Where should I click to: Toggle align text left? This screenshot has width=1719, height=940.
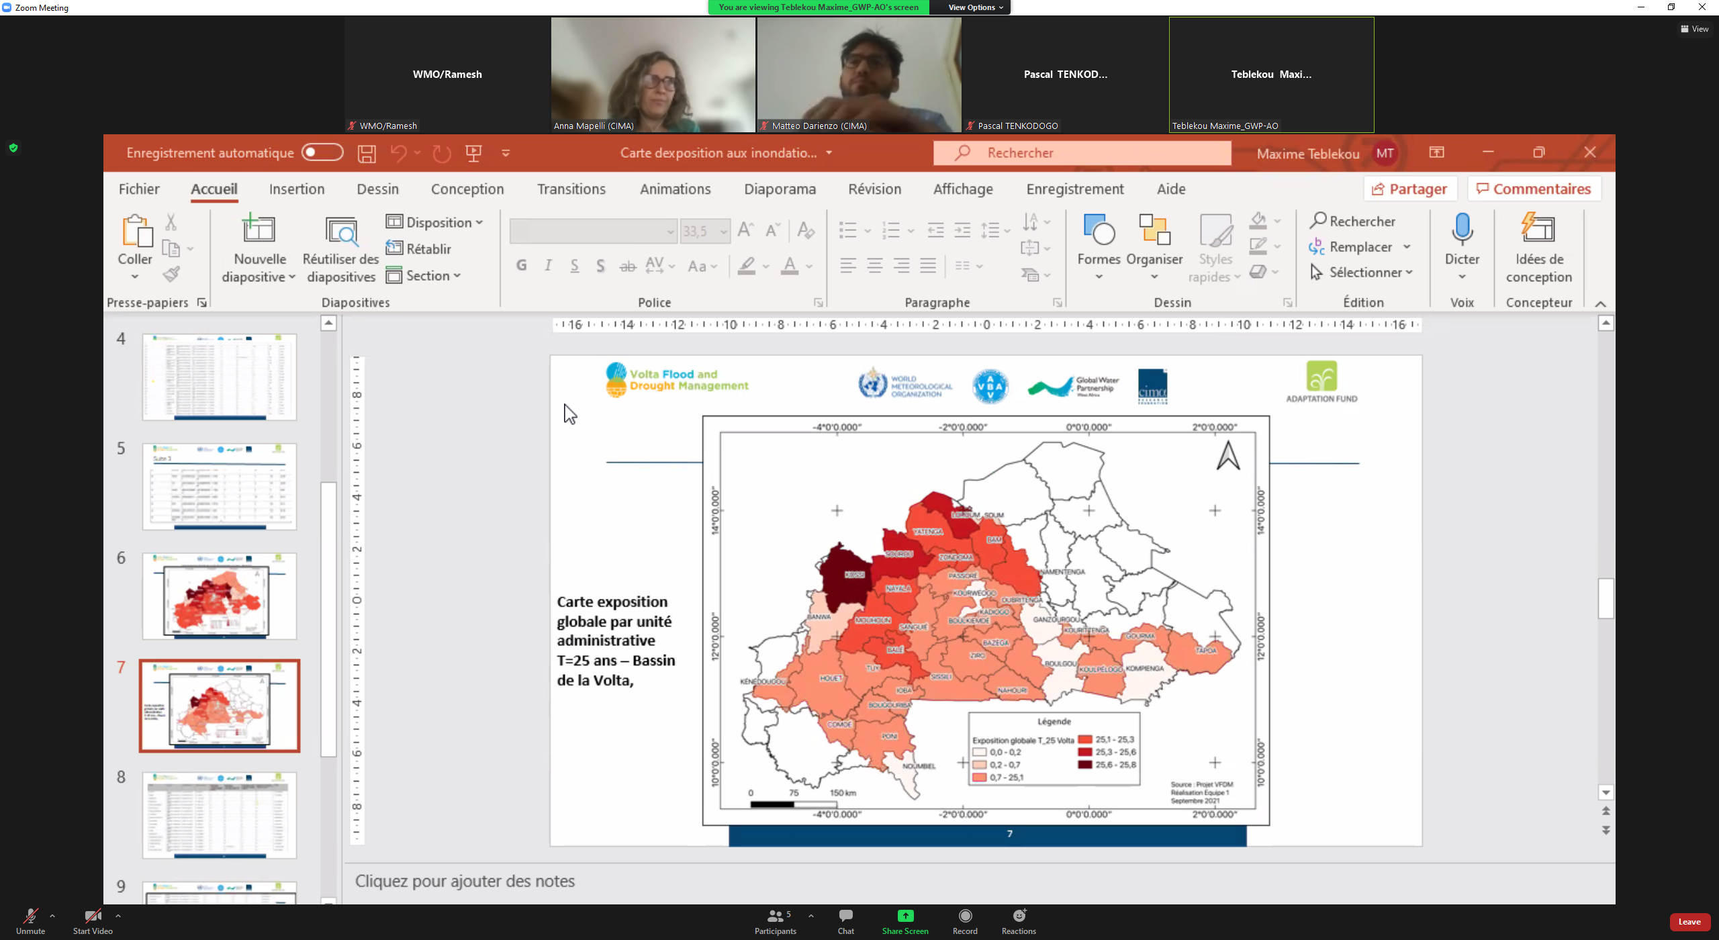(848, 266)
